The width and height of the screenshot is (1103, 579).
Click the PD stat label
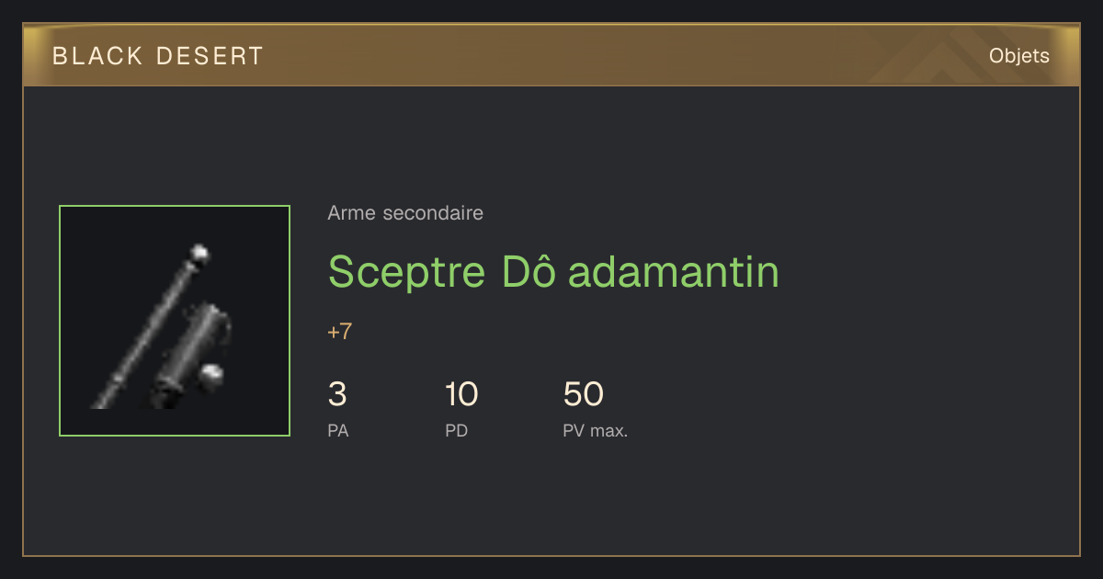point(456,430)
